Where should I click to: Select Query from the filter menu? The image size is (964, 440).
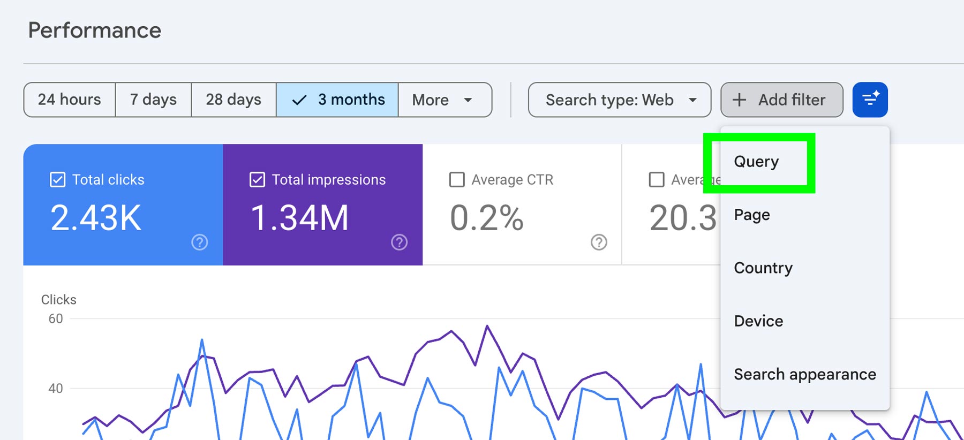pyautogui.click(x=756, y=162)
